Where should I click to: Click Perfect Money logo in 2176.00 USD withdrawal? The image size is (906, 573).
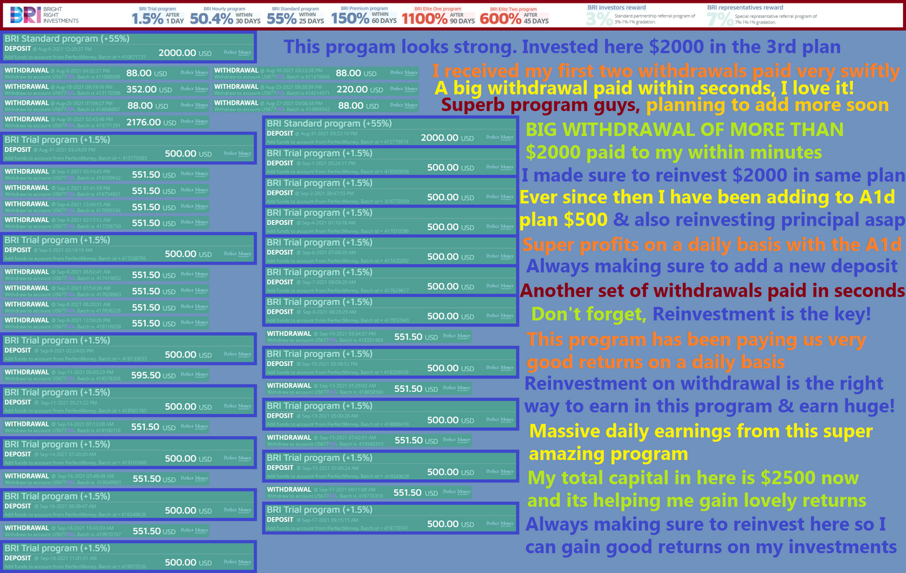pyautogui.click(x=194, y=122)
